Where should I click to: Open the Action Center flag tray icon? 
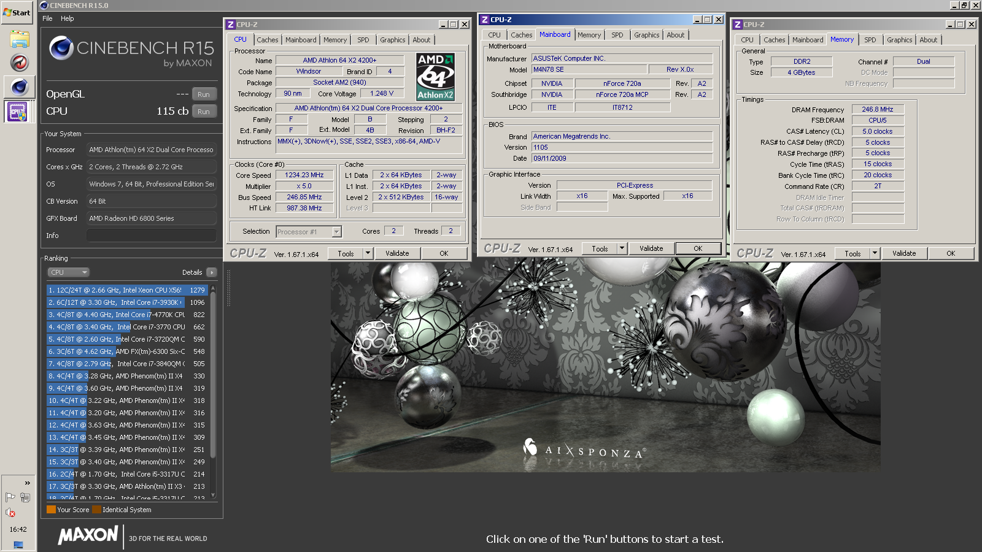10,497
